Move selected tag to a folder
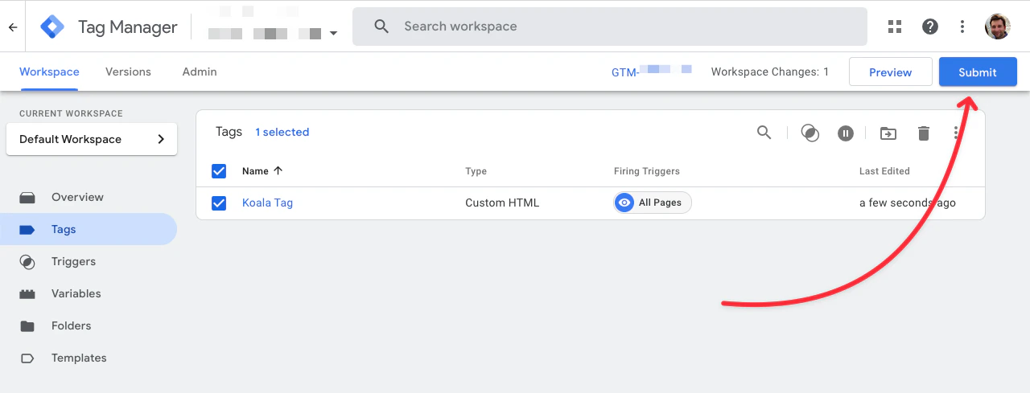The height and width of the screenshot is (393, 1030). coord(888,133)
